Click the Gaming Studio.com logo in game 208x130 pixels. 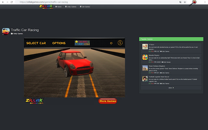point(82,43)
